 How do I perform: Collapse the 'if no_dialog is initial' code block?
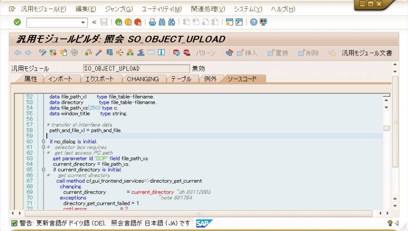[44, 141]
